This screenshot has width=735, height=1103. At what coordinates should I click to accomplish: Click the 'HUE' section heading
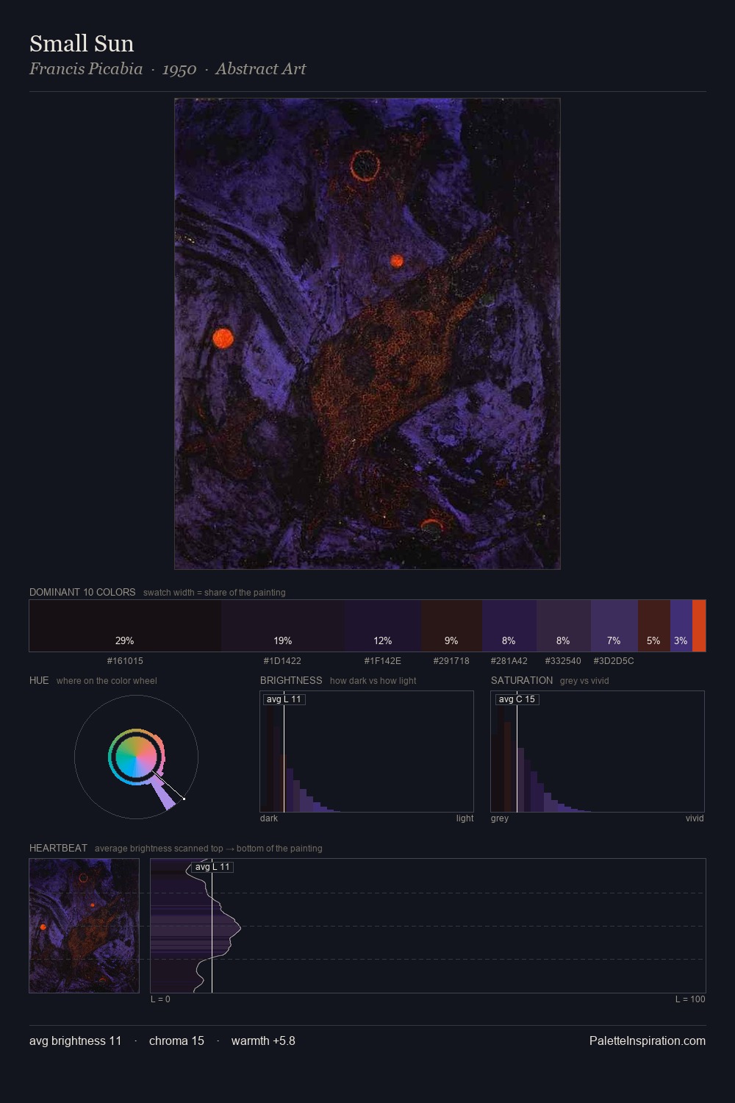click(x=39, y=680)
